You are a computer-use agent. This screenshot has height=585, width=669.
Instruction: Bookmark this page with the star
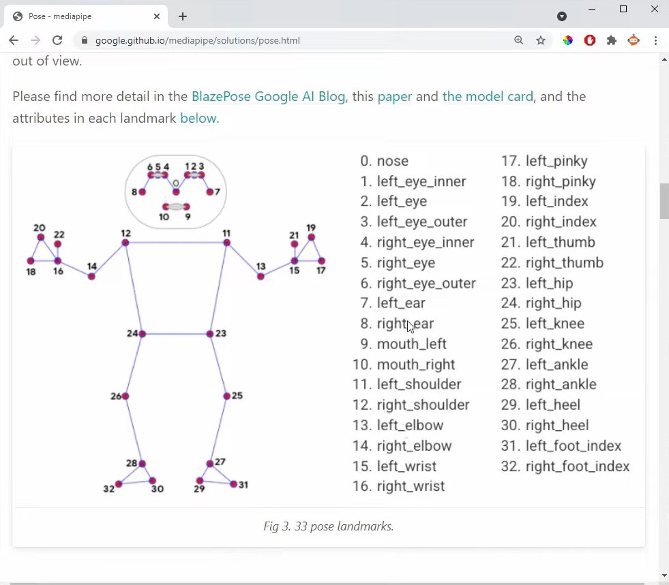pos(541,40)
